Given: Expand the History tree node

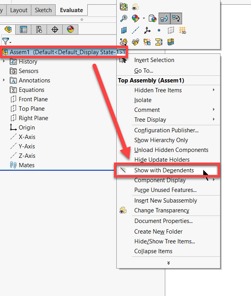Looking at the screenshot, I should (x=4, y=62).
